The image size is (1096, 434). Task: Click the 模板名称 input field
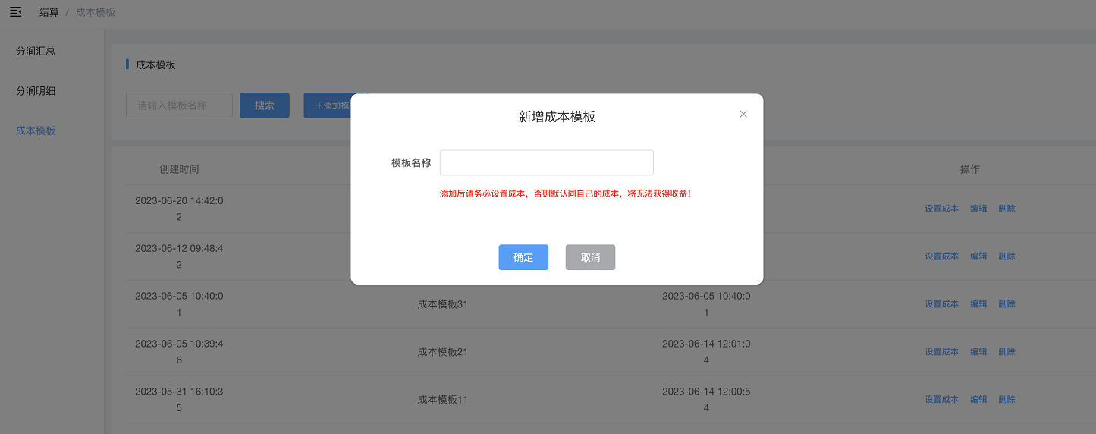point(546,162)
